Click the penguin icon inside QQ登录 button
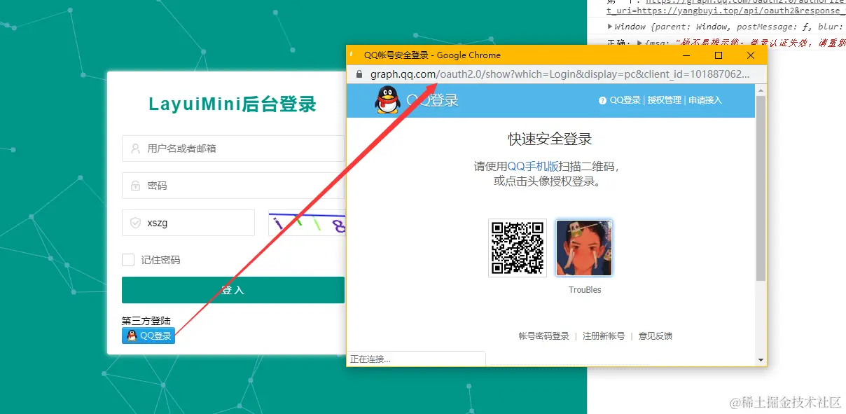 tap(131, 336)
